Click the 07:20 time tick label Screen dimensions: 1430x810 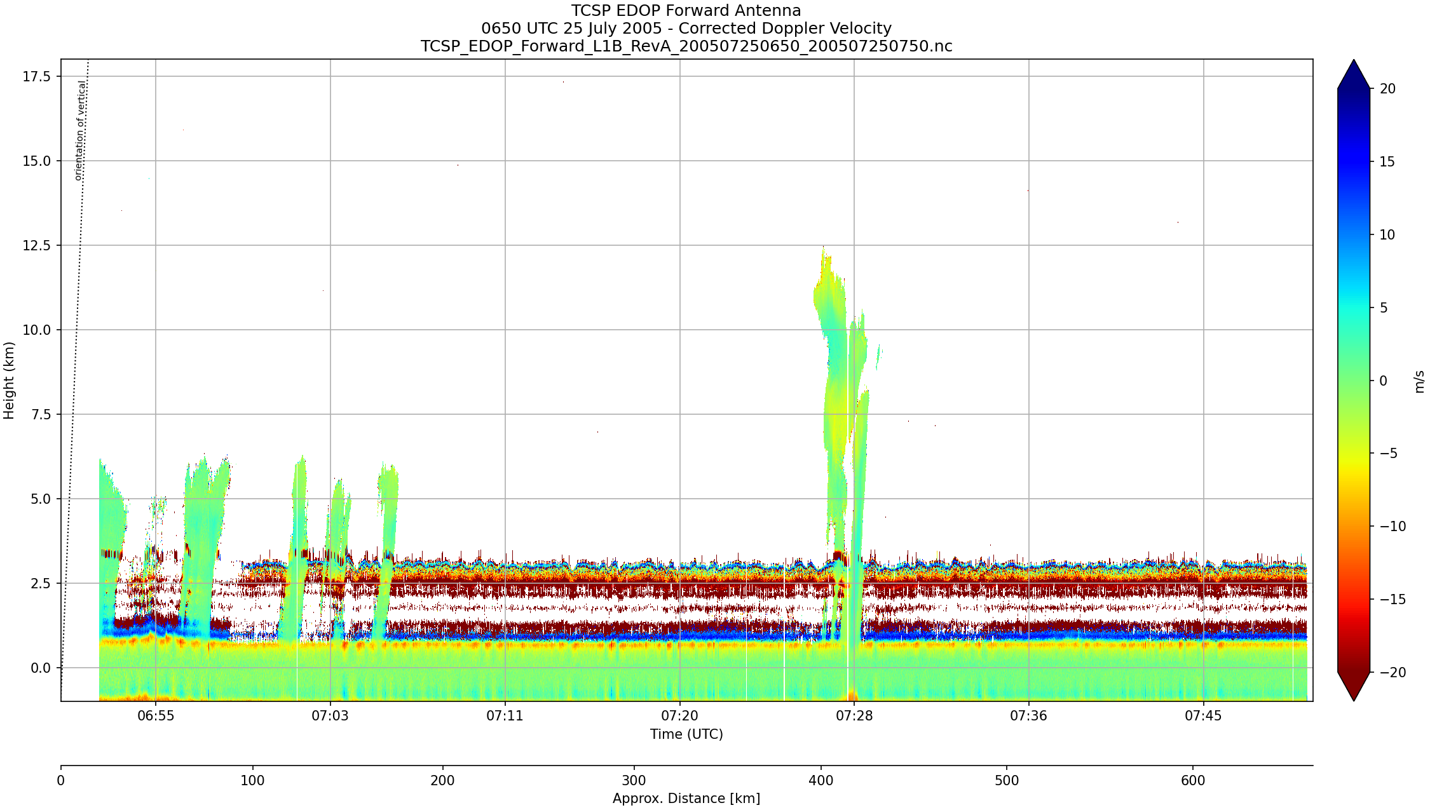(680, 716)
